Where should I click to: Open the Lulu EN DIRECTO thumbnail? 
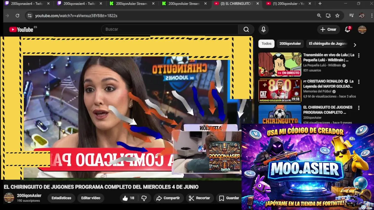point(280,64)
